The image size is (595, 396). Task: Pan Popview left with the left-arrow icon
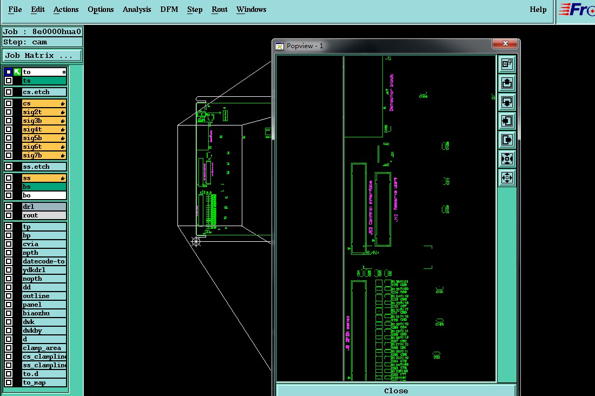(x=507, y=121)
